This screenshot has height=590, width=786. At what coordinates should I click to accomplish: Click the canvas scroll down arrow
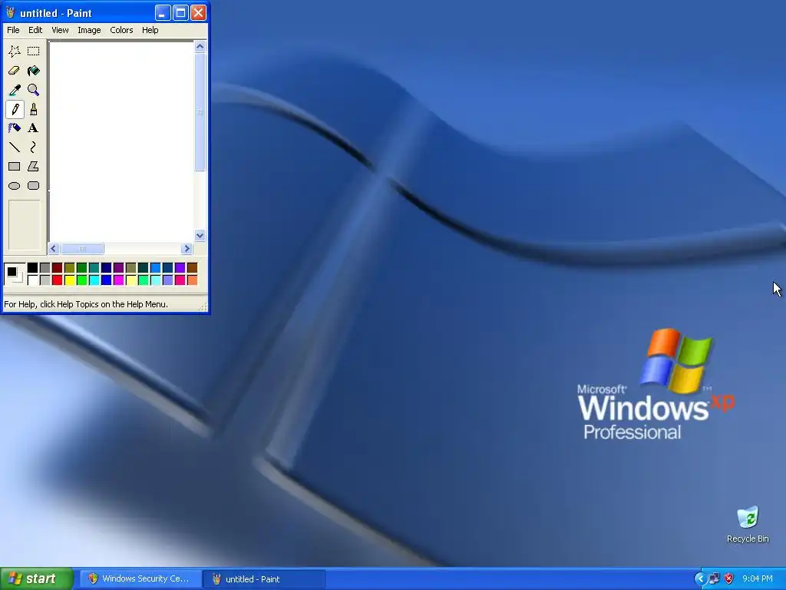coord(200,235)
